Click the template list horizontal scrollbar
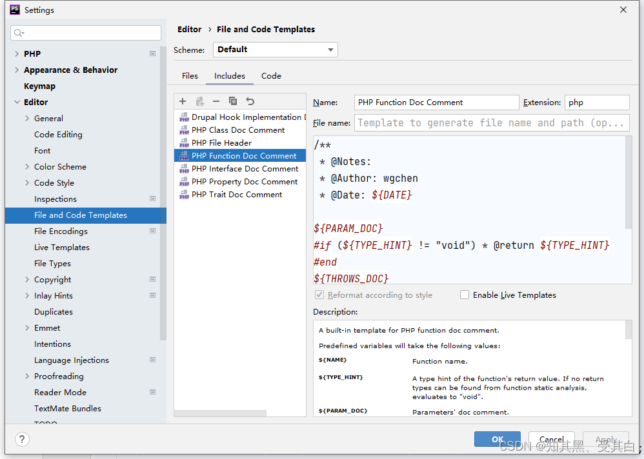 [220, 413]
